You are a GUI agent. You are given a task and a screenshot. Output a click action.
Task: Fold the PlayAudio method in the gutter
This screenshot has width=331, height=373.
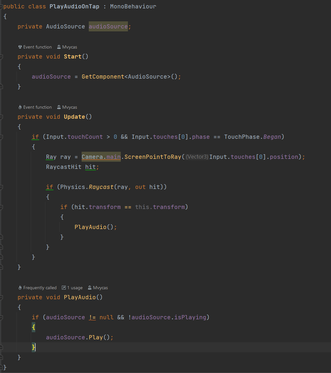[x=1, y=297]
